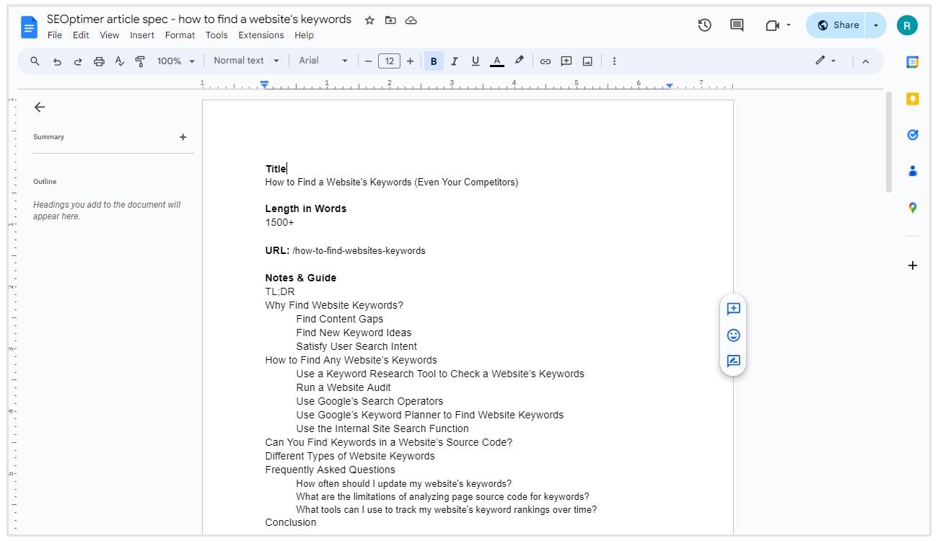Click the insert link icon
The width and height of the screenshot is (938, 541).
[x=545, y=61]
